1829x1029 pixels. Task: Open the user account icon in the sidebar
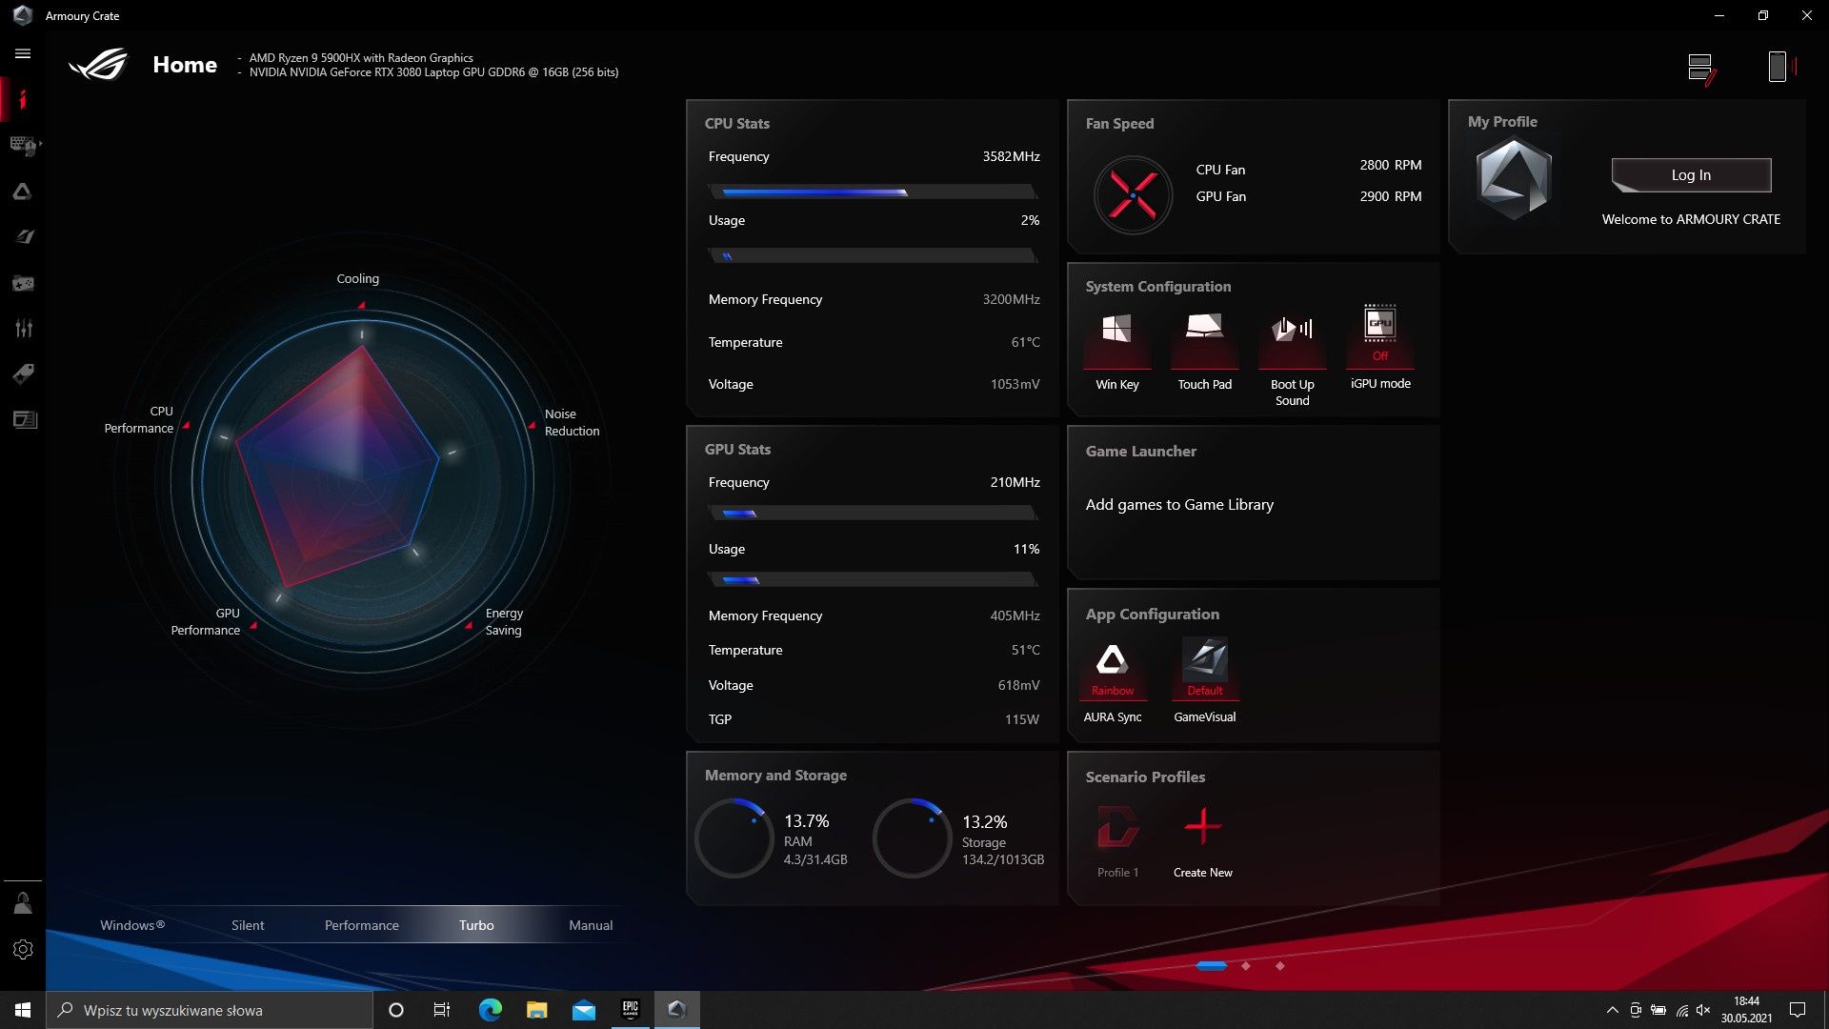(23, 903)
